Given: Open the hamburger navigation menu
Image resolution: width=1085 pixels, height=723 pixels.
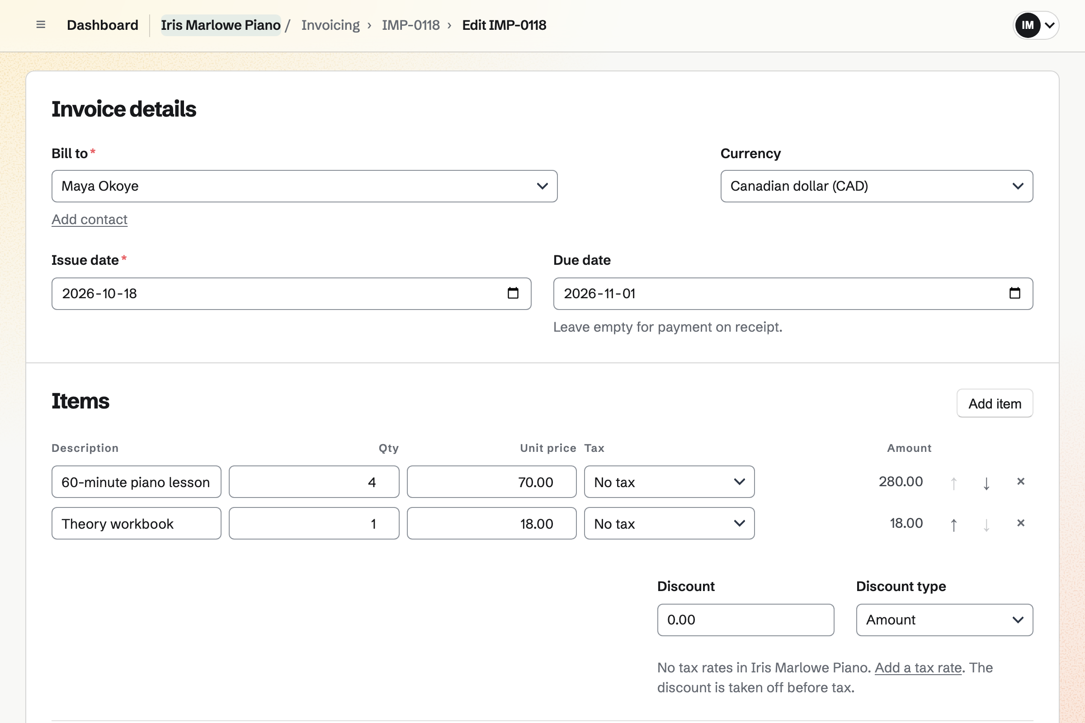Looking at the screenshot, I should 41,25.
